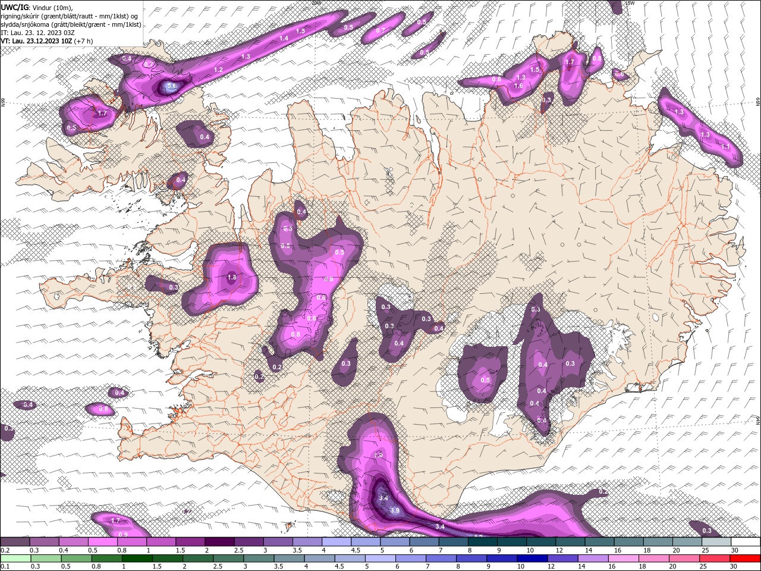Screen dimensions: 761x571
Task: Click the 3.9 value on the south coast
Action: (x=395, y=510)
